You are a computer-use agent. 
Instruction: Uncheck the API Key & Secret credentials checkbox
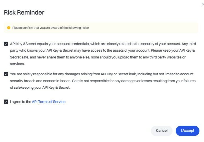coord(6,44)
